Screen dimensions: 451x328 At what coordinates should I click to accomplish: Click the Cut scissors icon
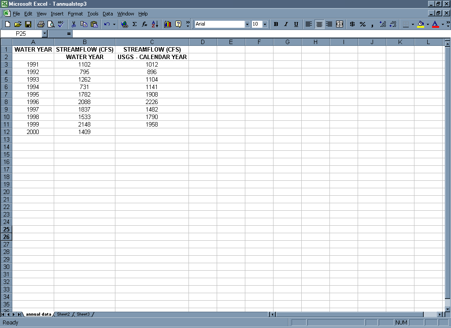[74, 24]
